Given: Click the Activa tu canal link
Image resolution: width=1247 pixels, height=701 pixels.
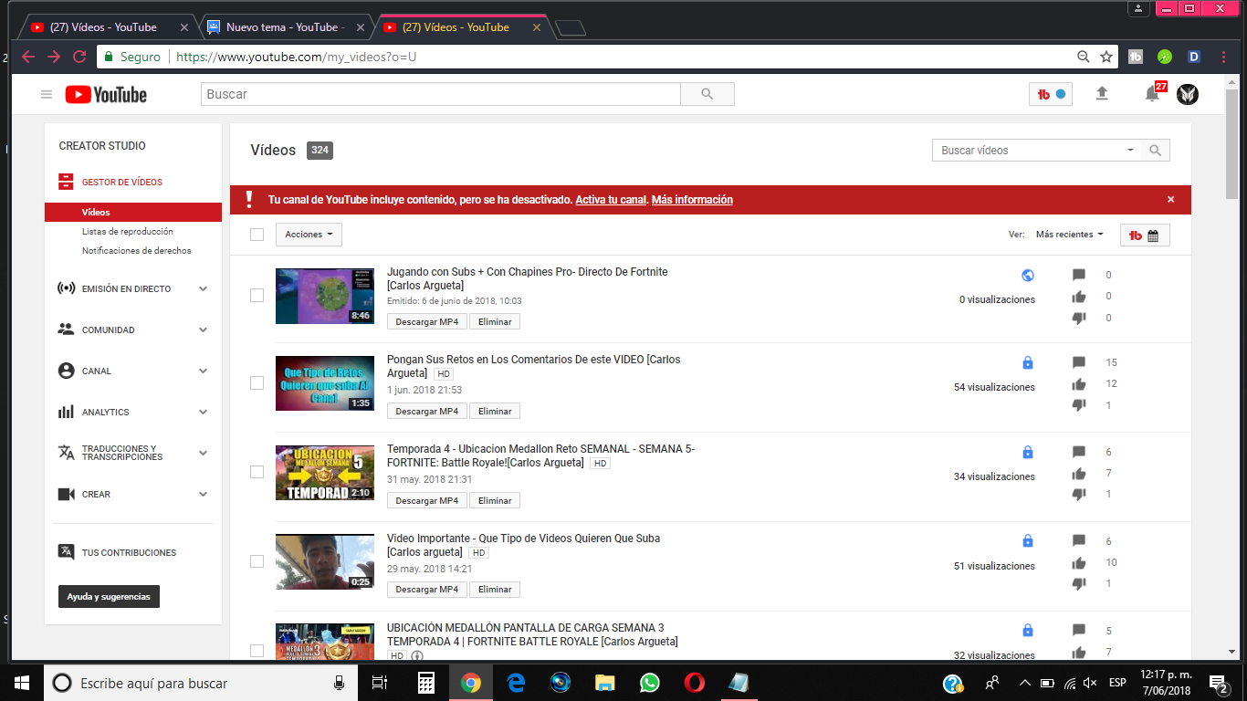Looking at the screenshot, I should coord(611,200).
